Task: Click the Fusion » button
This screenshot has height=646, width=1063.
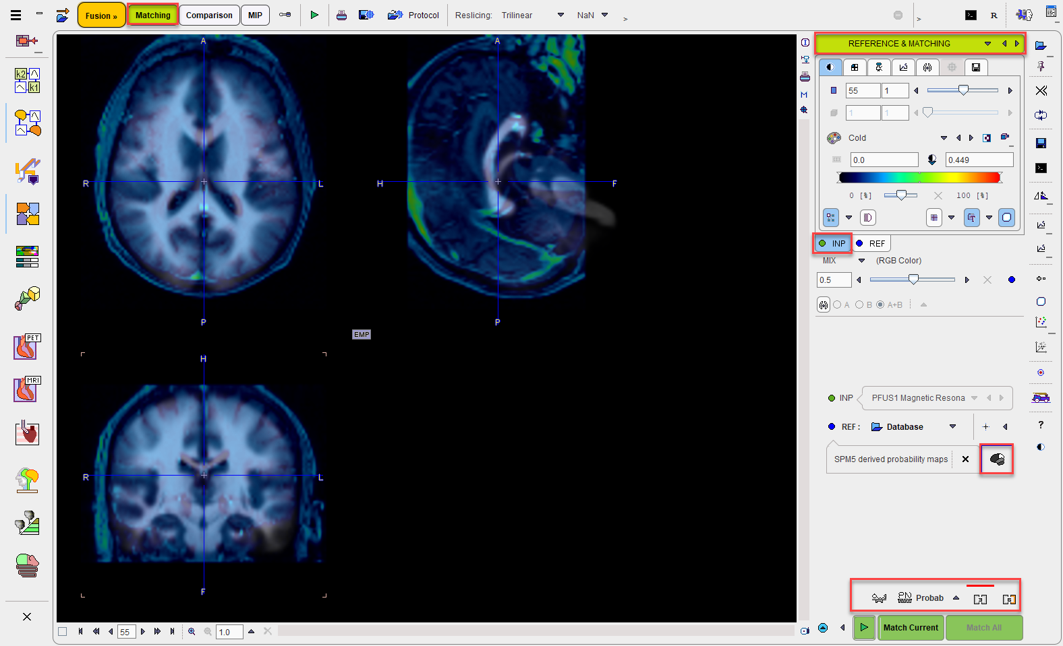Action: (x=101, y=15)
